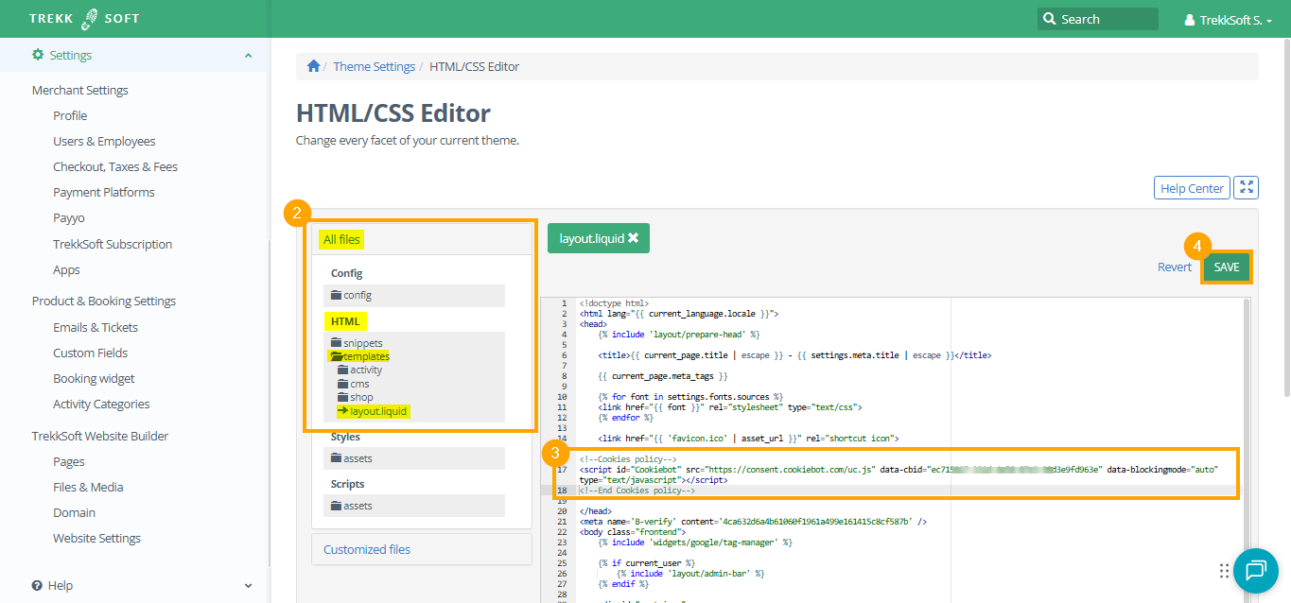Click the home icon in breadcrumb
1291x603 pixels.
click(313, 66)
